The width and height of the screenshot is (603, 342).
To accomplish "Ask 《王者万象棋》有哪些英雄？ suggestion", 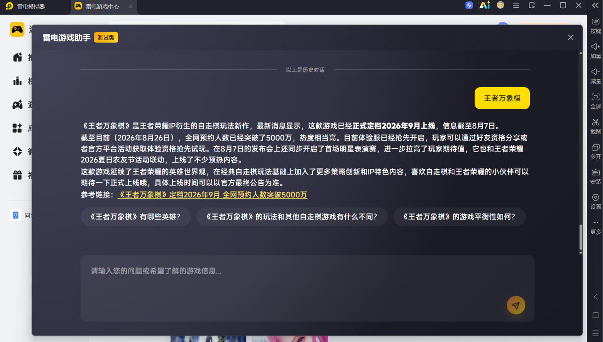I will coord(136,217).
